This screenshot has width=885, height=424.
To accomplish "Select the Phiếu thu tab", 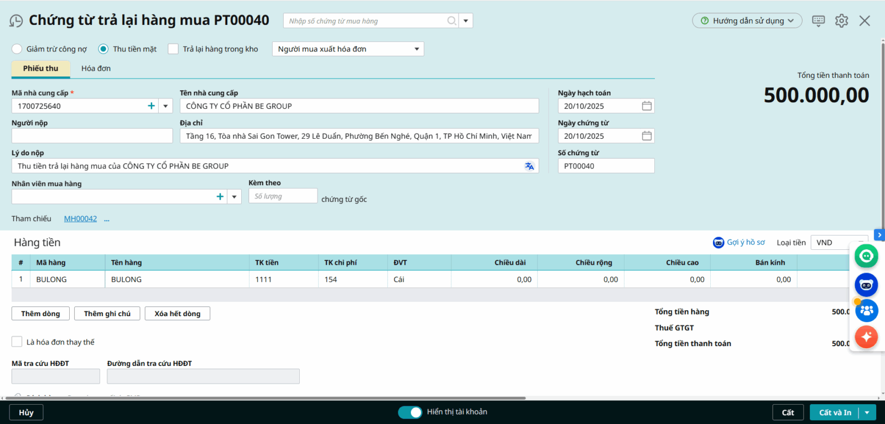I will pyautogui.click(x=40, y=69).
